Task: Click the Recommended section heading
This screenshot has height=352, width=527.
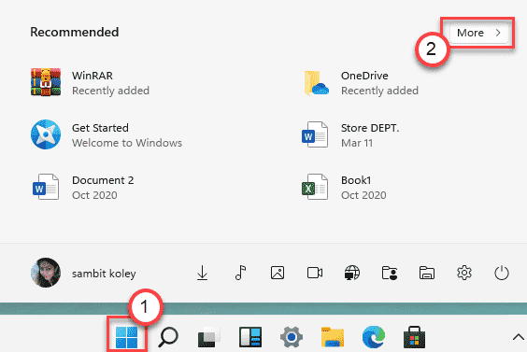Action: [74, 33]
